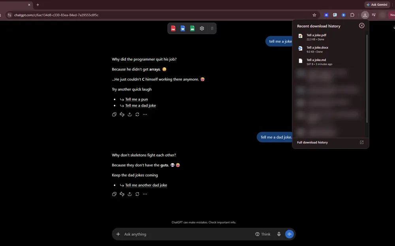The height and width of the screenshot is (246, 395).
Task: Click the 'Why did the programmer quit his job?' line
Action: tap(144, 59)
